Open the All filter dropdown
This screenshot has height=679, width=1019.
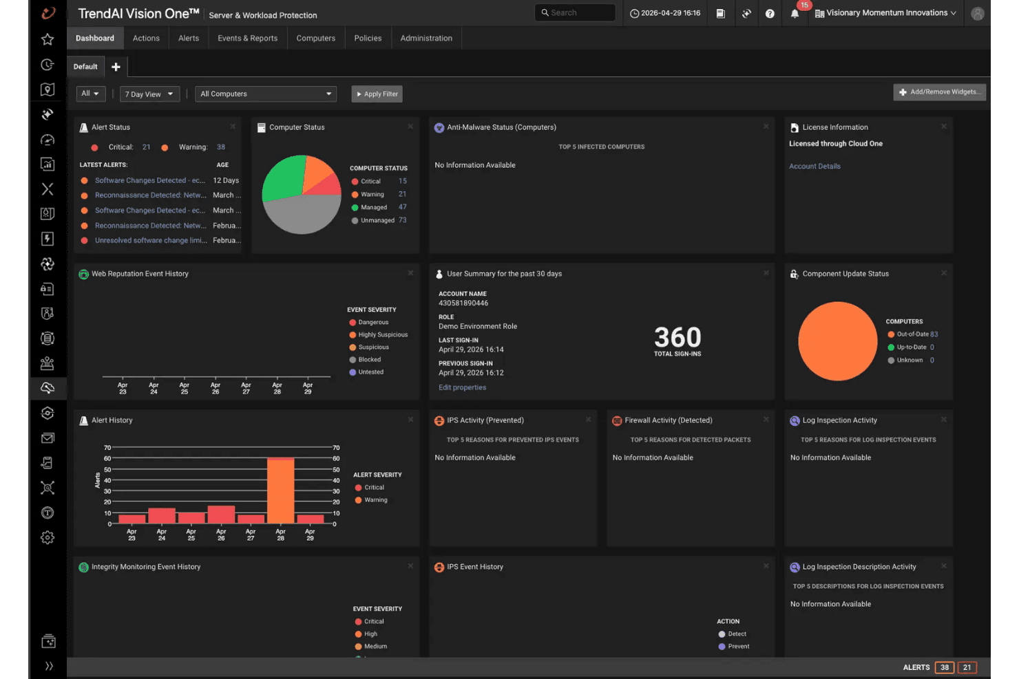91,94
